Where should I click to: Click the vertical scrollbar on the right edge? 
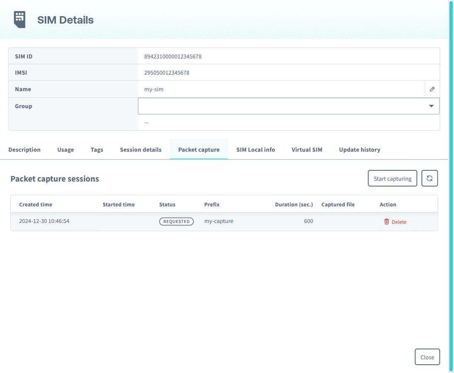451,186
